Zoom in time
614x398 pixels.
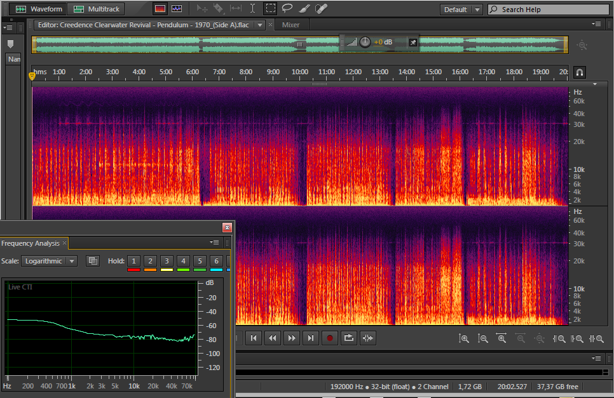pyautogui.click(x=501, y=338)
